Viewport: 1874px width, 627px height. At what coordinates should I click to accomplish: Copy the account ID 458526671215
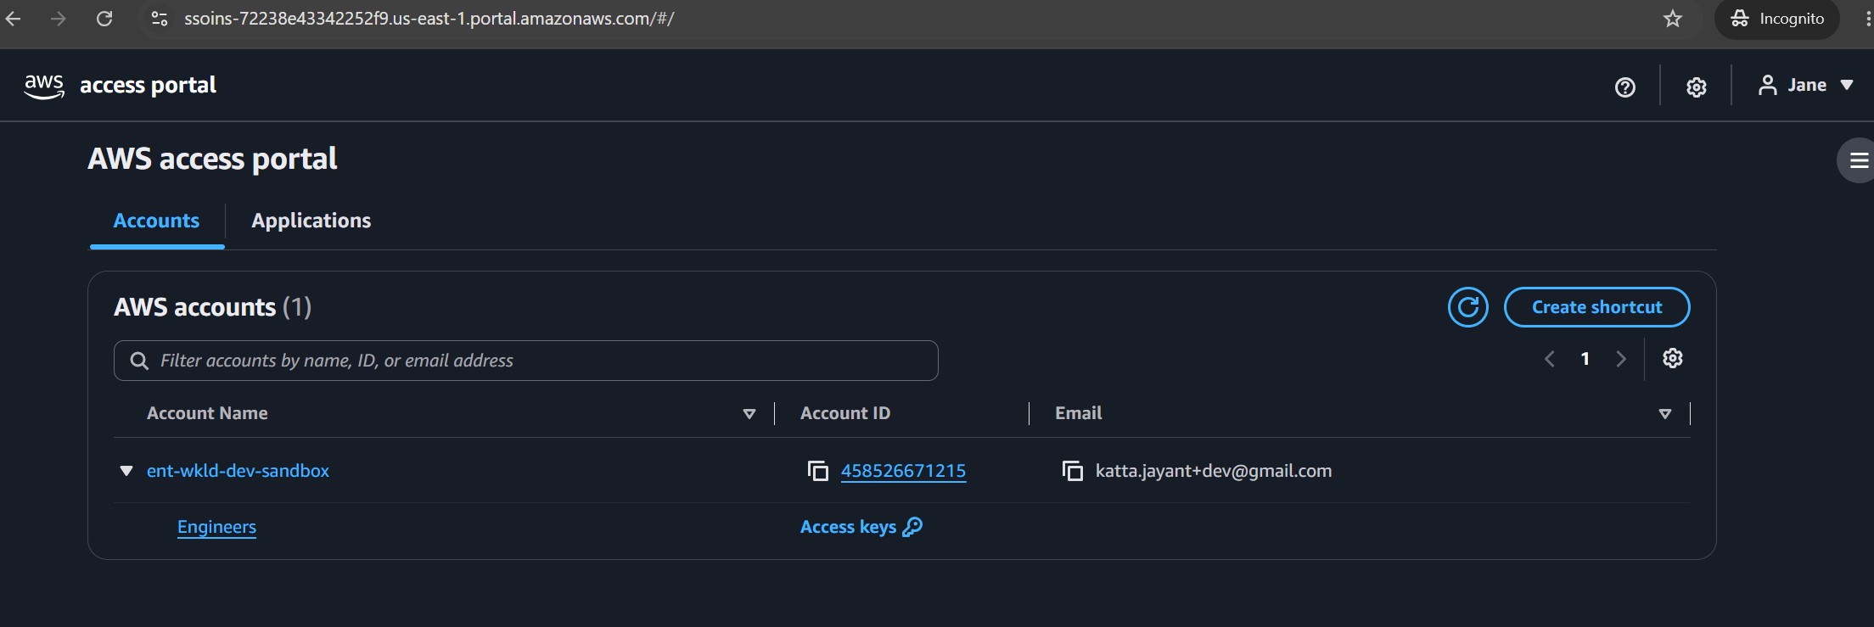(x=817, y=471)
